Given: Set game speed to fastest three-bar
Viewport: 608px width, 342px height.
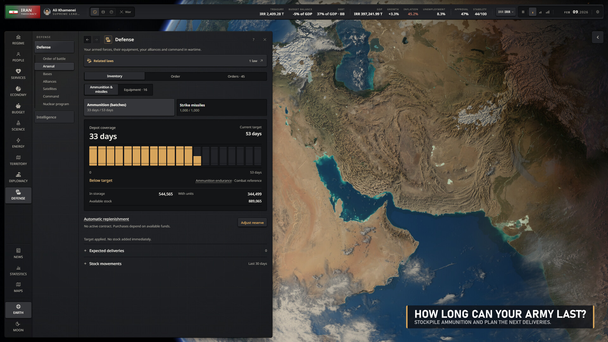Looking at the screenshot, I should point(548,12).
